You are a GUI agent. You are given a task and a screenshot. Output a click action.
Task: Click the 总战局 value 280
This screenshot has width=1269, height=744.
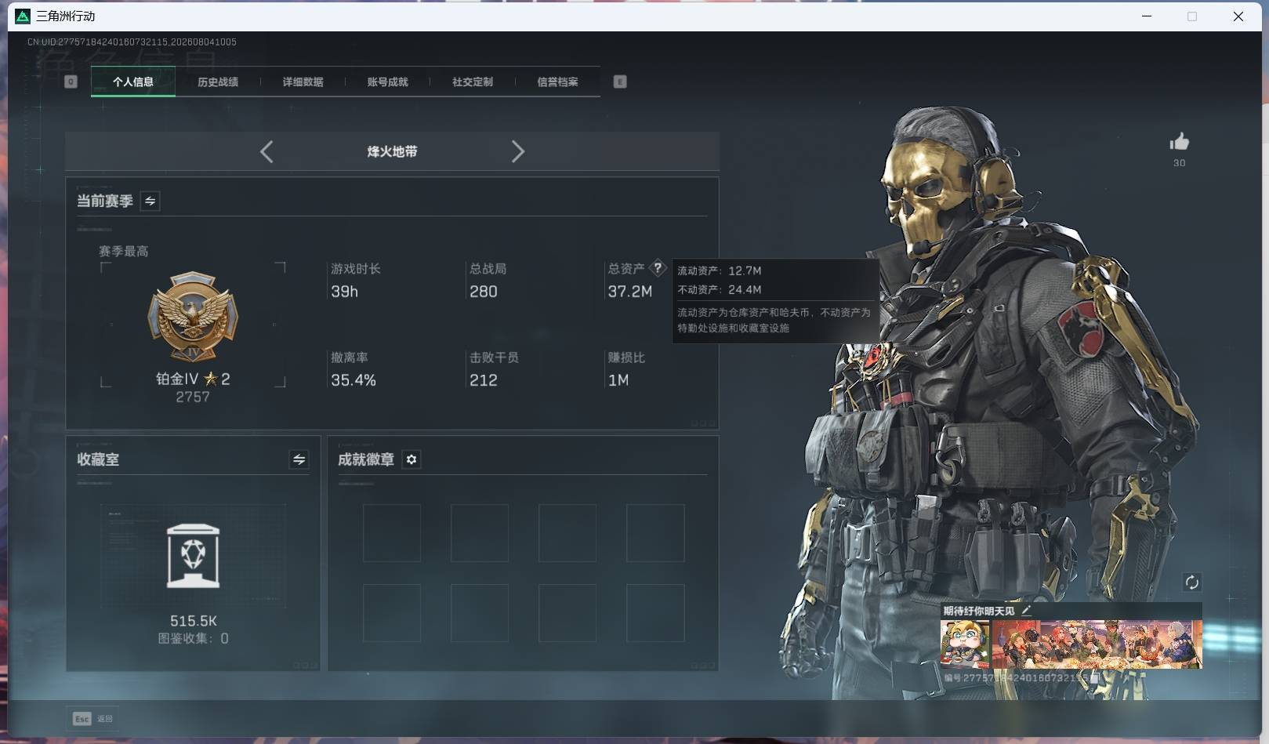[484, 292]
